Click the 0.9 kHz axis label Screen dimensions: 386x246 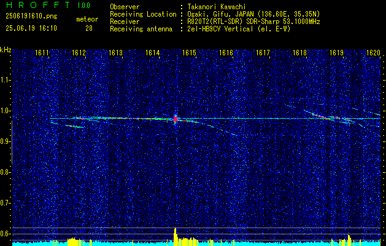click(5, 141)
